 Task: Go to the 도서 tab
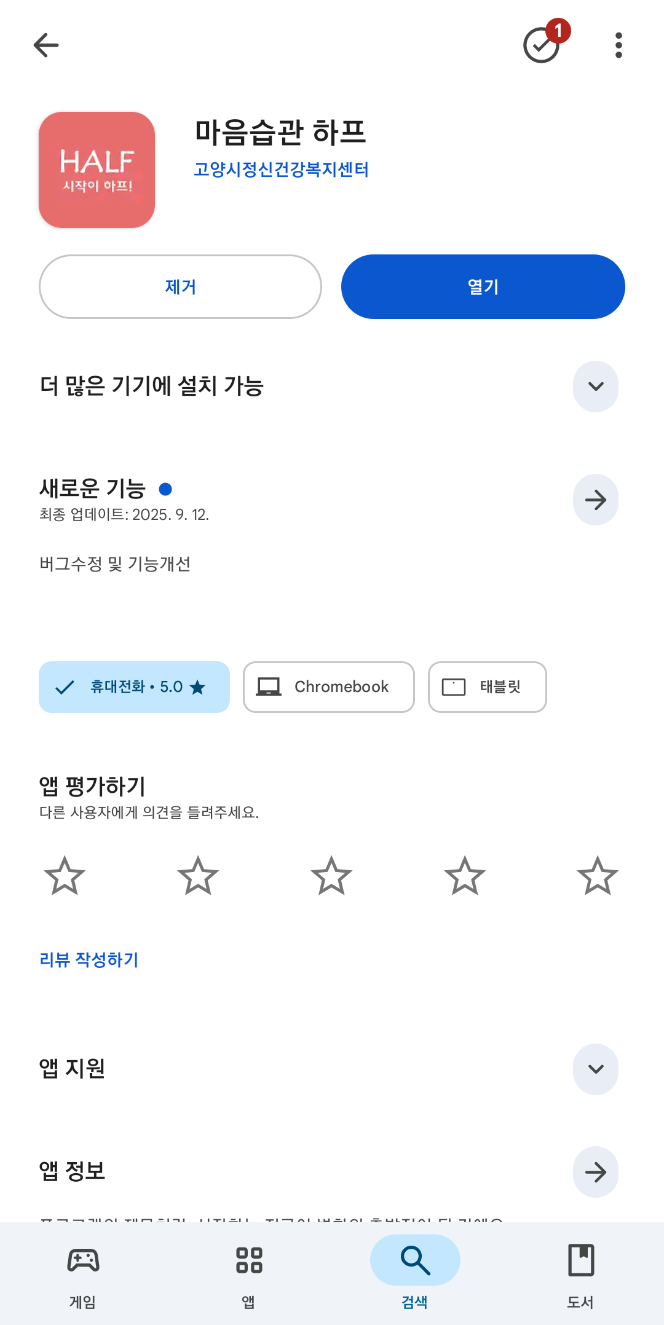580,1273
